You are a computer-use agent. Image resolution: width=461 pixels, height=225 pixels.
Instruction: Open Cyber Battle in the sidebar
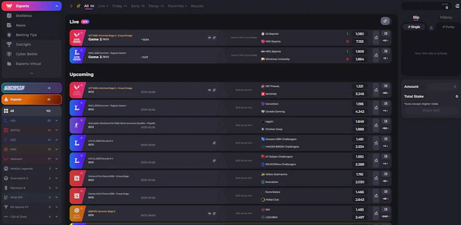click(26, 54)
